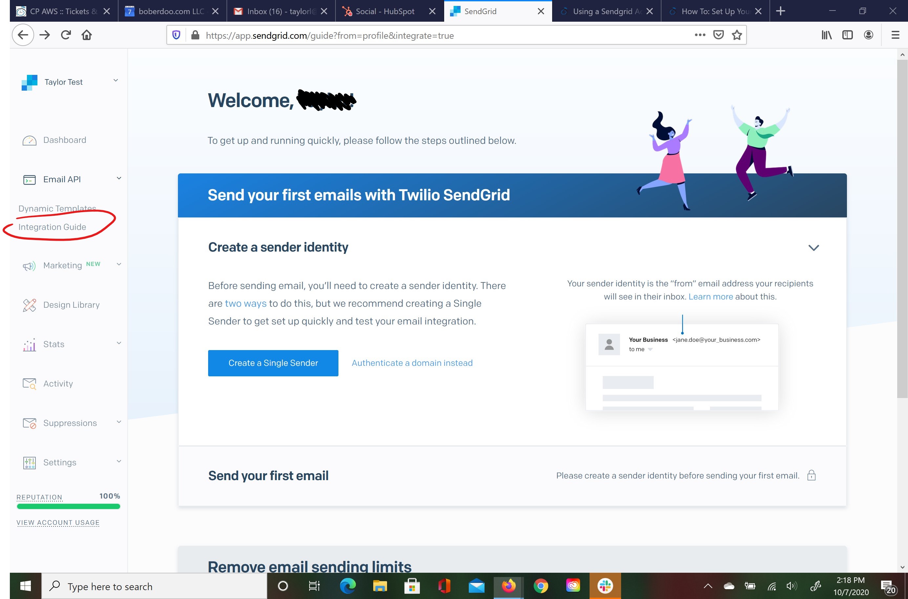
Task: Open Integration Guide menu item
Action: pyautogui.click(x=52, y=227)
